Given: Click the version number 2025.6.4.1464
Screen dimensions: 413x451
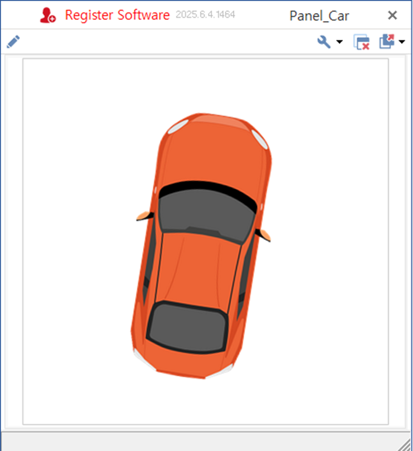Looking at the screenshot, I should (x=206, y=14).
